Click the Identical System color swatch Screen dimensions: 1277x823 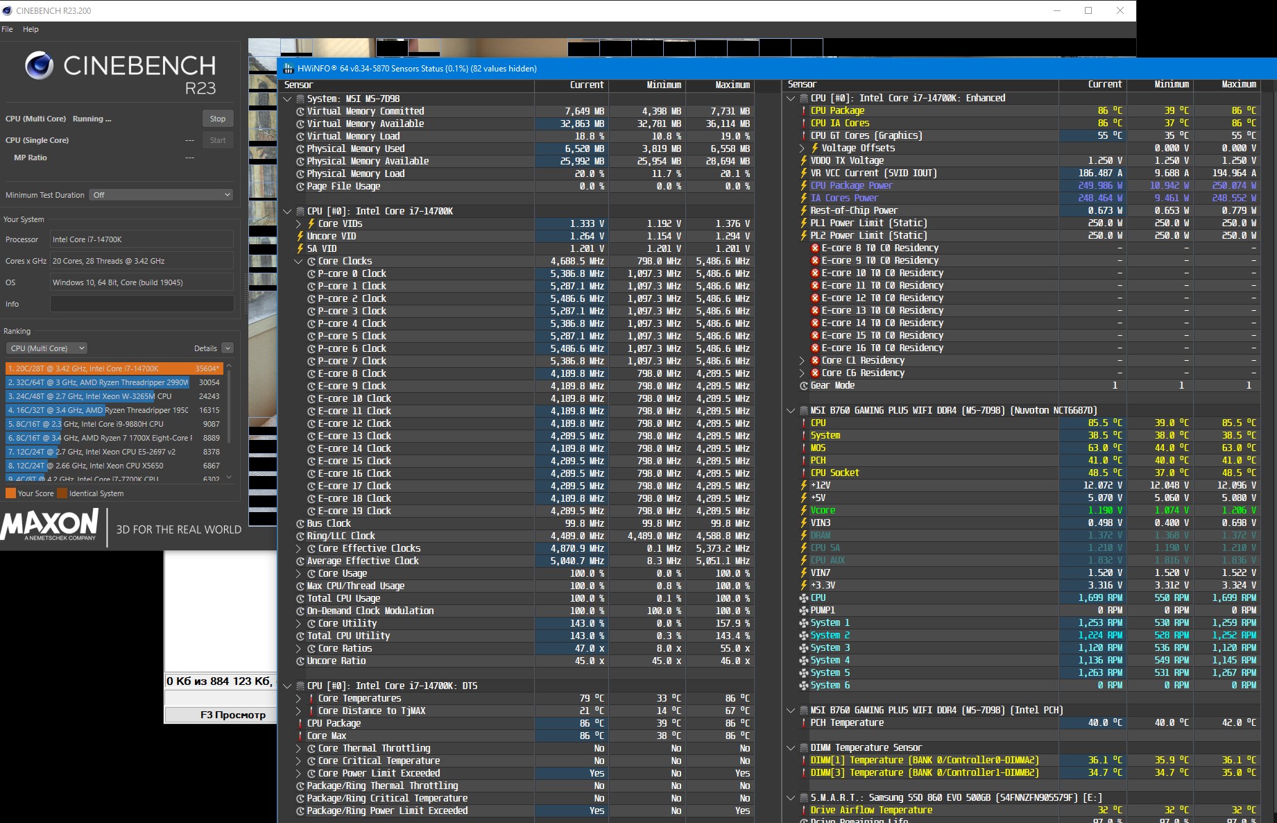[62, 493]
